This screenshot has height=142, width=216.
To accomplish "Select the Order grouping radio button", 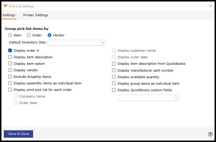I will 29,35.
